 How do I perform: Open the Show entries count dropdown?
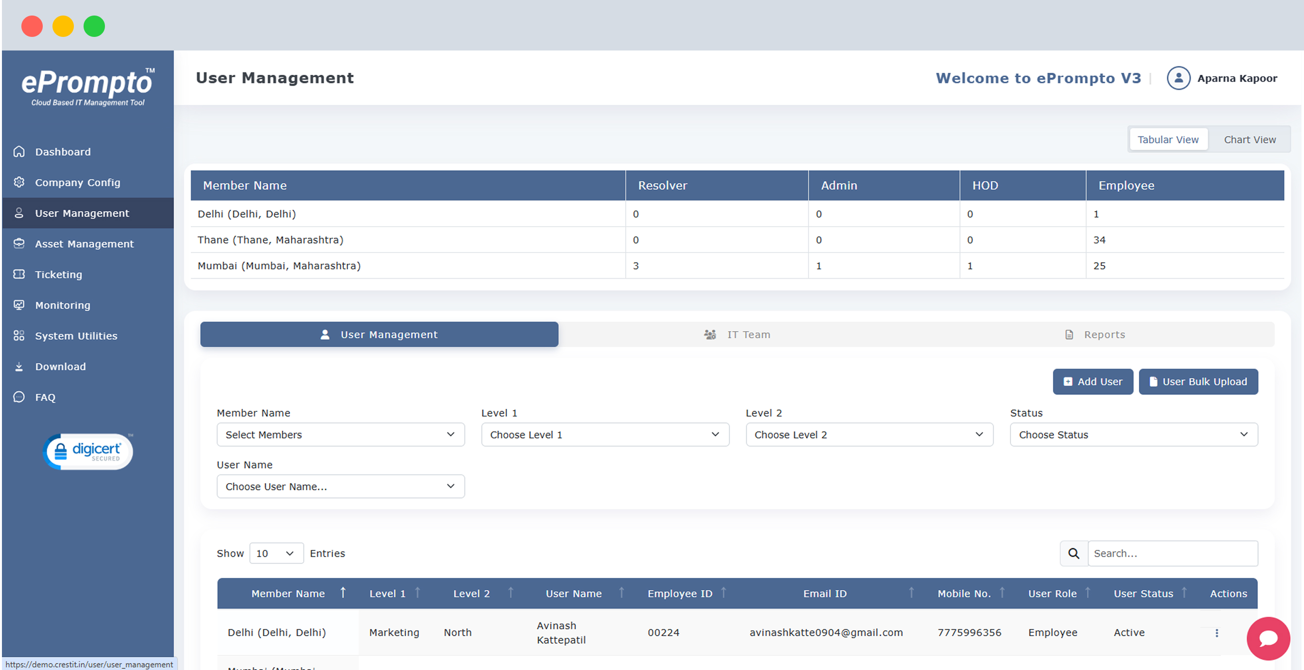coord(276,553)
